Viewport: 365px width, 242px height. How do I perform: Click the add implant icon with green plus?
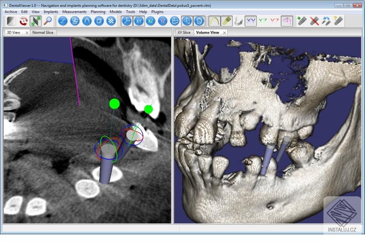coord(302,21)
